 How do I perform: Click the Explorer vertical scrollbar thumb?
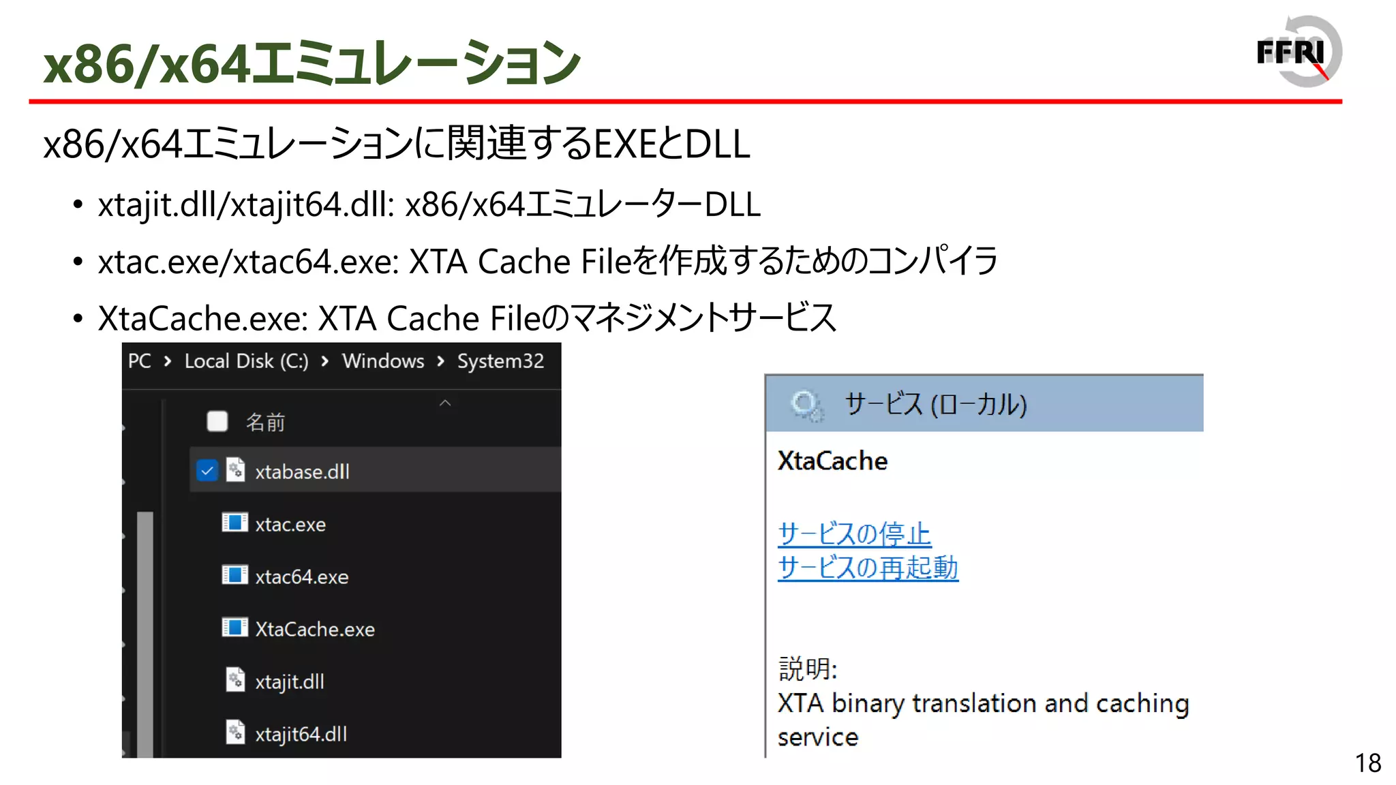pos(145,634)
